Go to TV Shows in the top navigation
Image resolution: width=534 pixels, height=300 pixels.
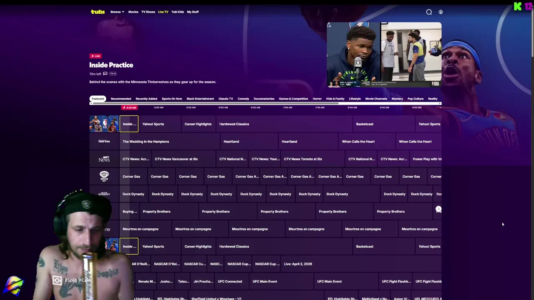(x=148, y=12)
